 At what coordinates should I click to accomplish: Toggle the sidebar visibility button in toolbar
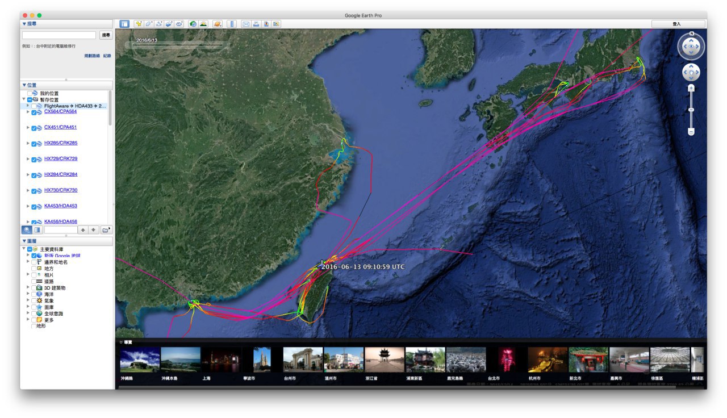click(124, 24)
